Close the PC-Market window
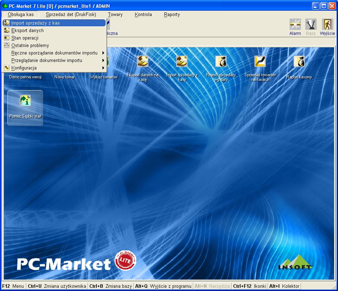 (x=332, y=6)
